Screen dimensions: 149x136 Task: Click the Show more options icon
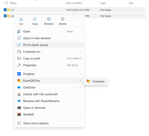pos(19,123)
